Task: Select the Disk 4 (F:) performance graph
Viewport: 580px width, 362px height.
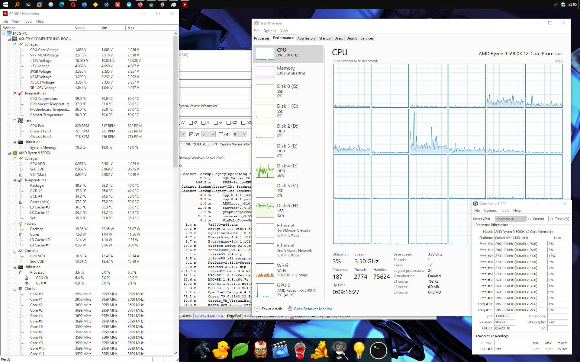Action: tap(265, 171)
